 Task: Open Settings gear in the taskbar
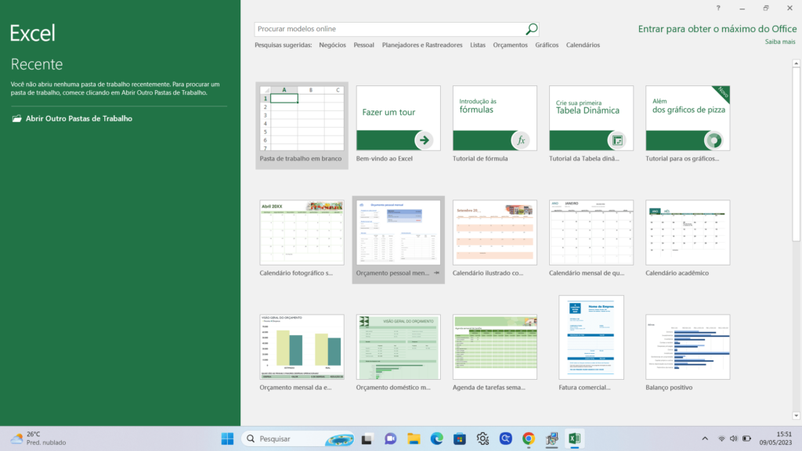tap(482, 438)
